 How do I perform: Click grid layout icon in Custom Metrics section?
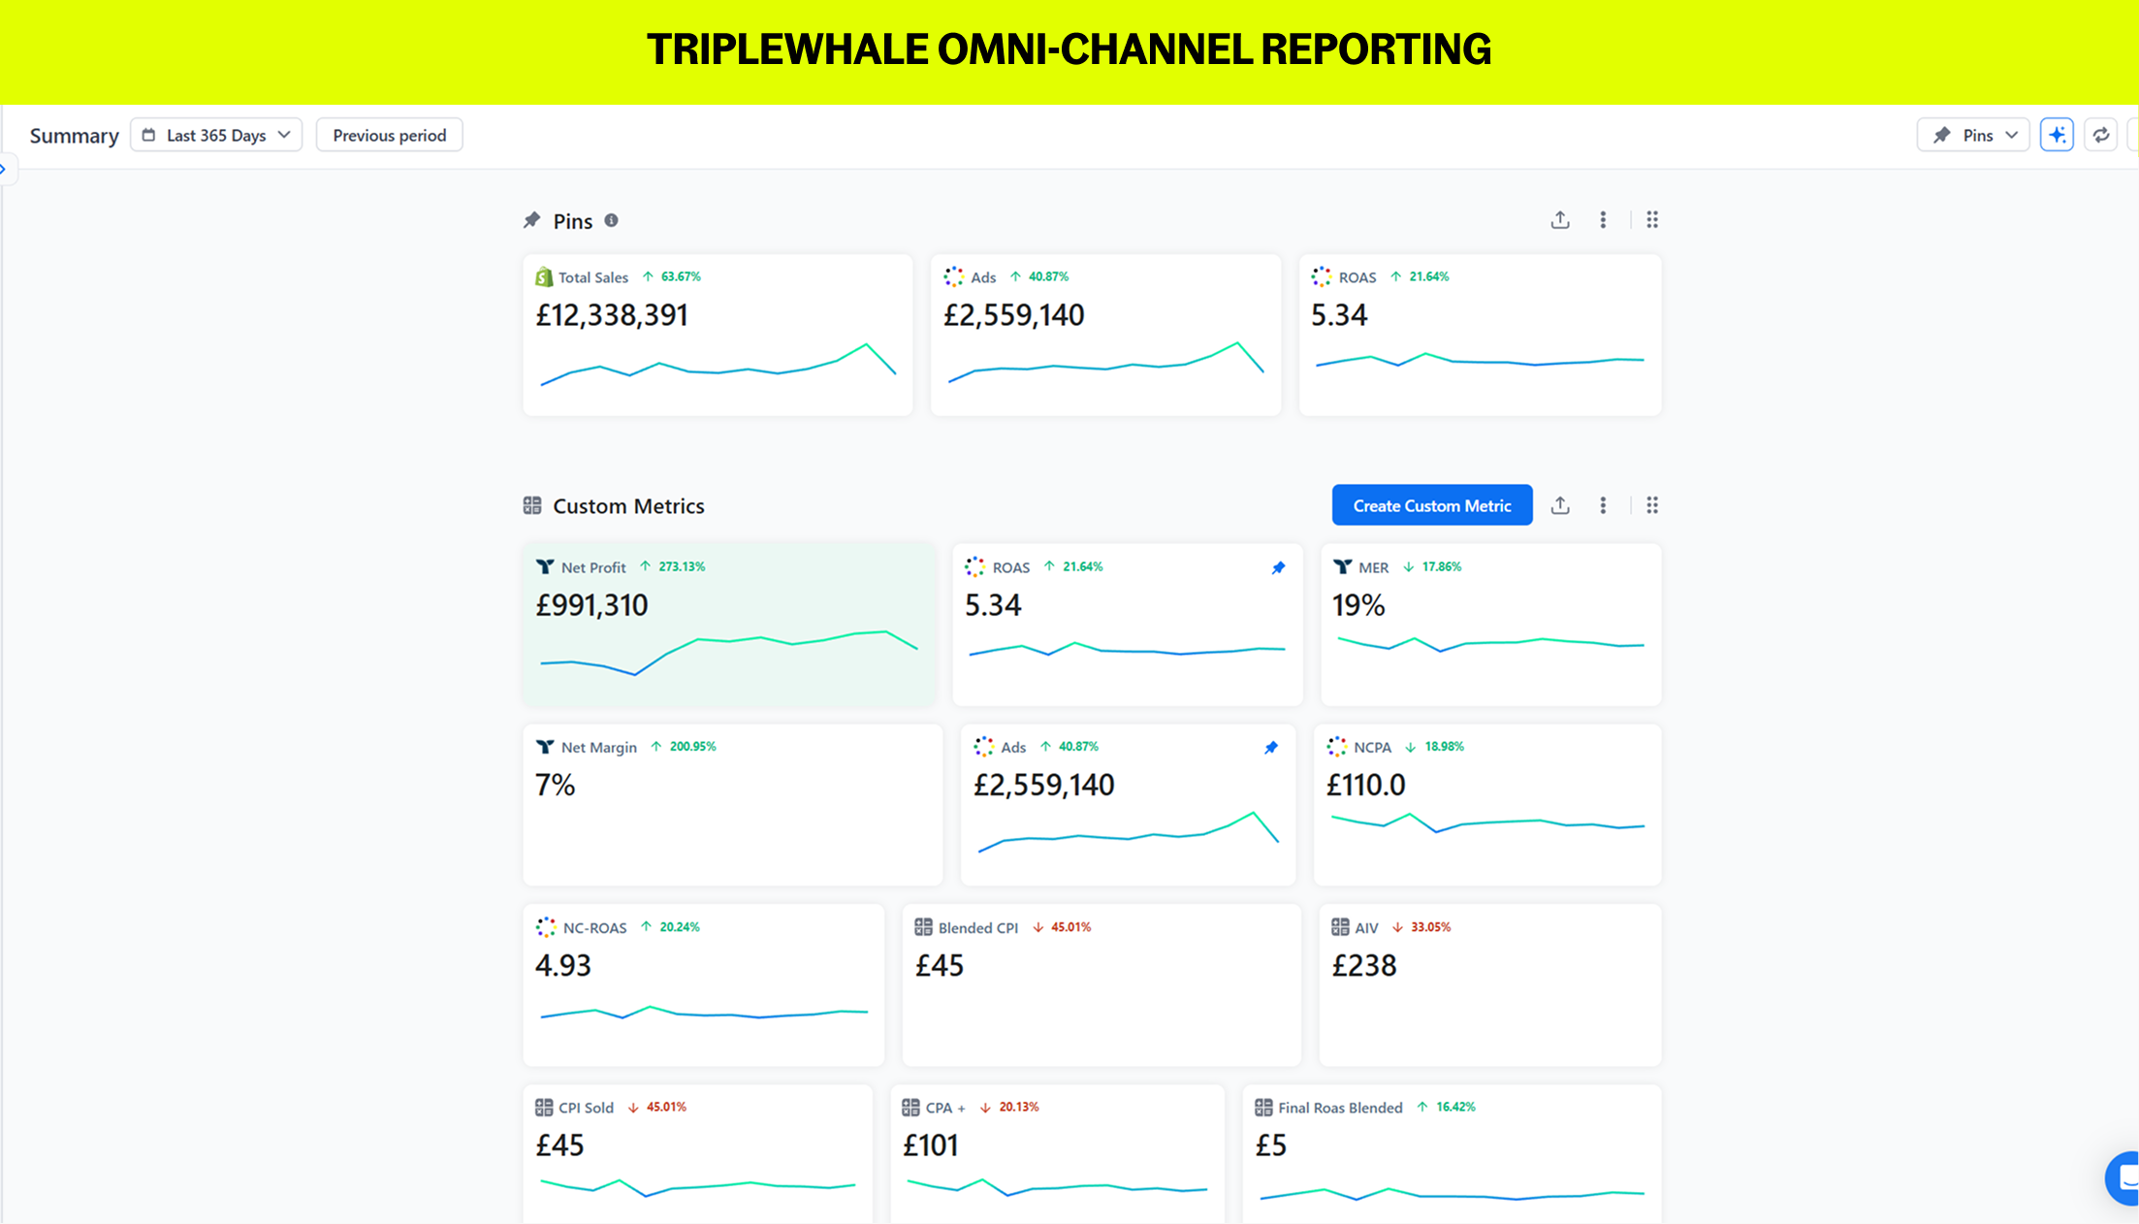click(1652, 505)
